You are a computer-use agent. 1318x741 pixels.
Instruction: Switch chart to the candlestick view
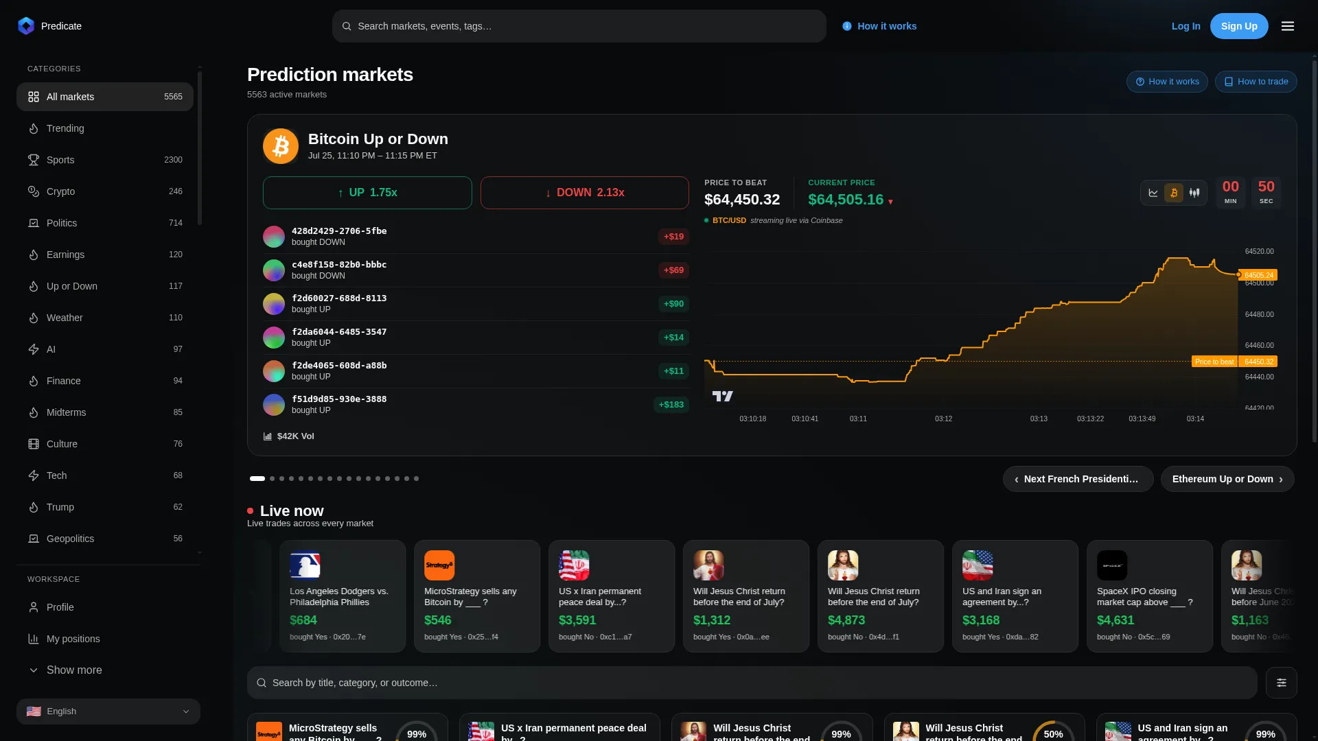point(1194,193)
